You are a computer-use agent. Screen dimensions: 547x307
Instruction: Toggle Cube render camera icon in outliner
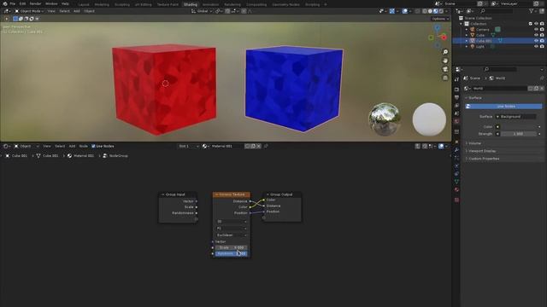(542, 35)
